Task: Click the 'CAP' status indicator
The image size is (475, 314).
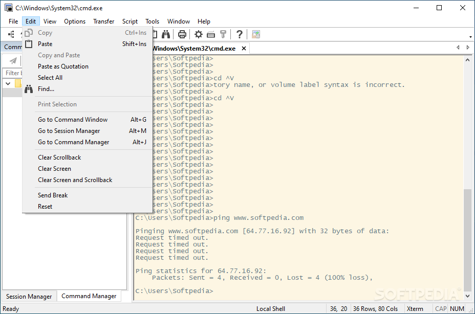Action: pos(441,308)
